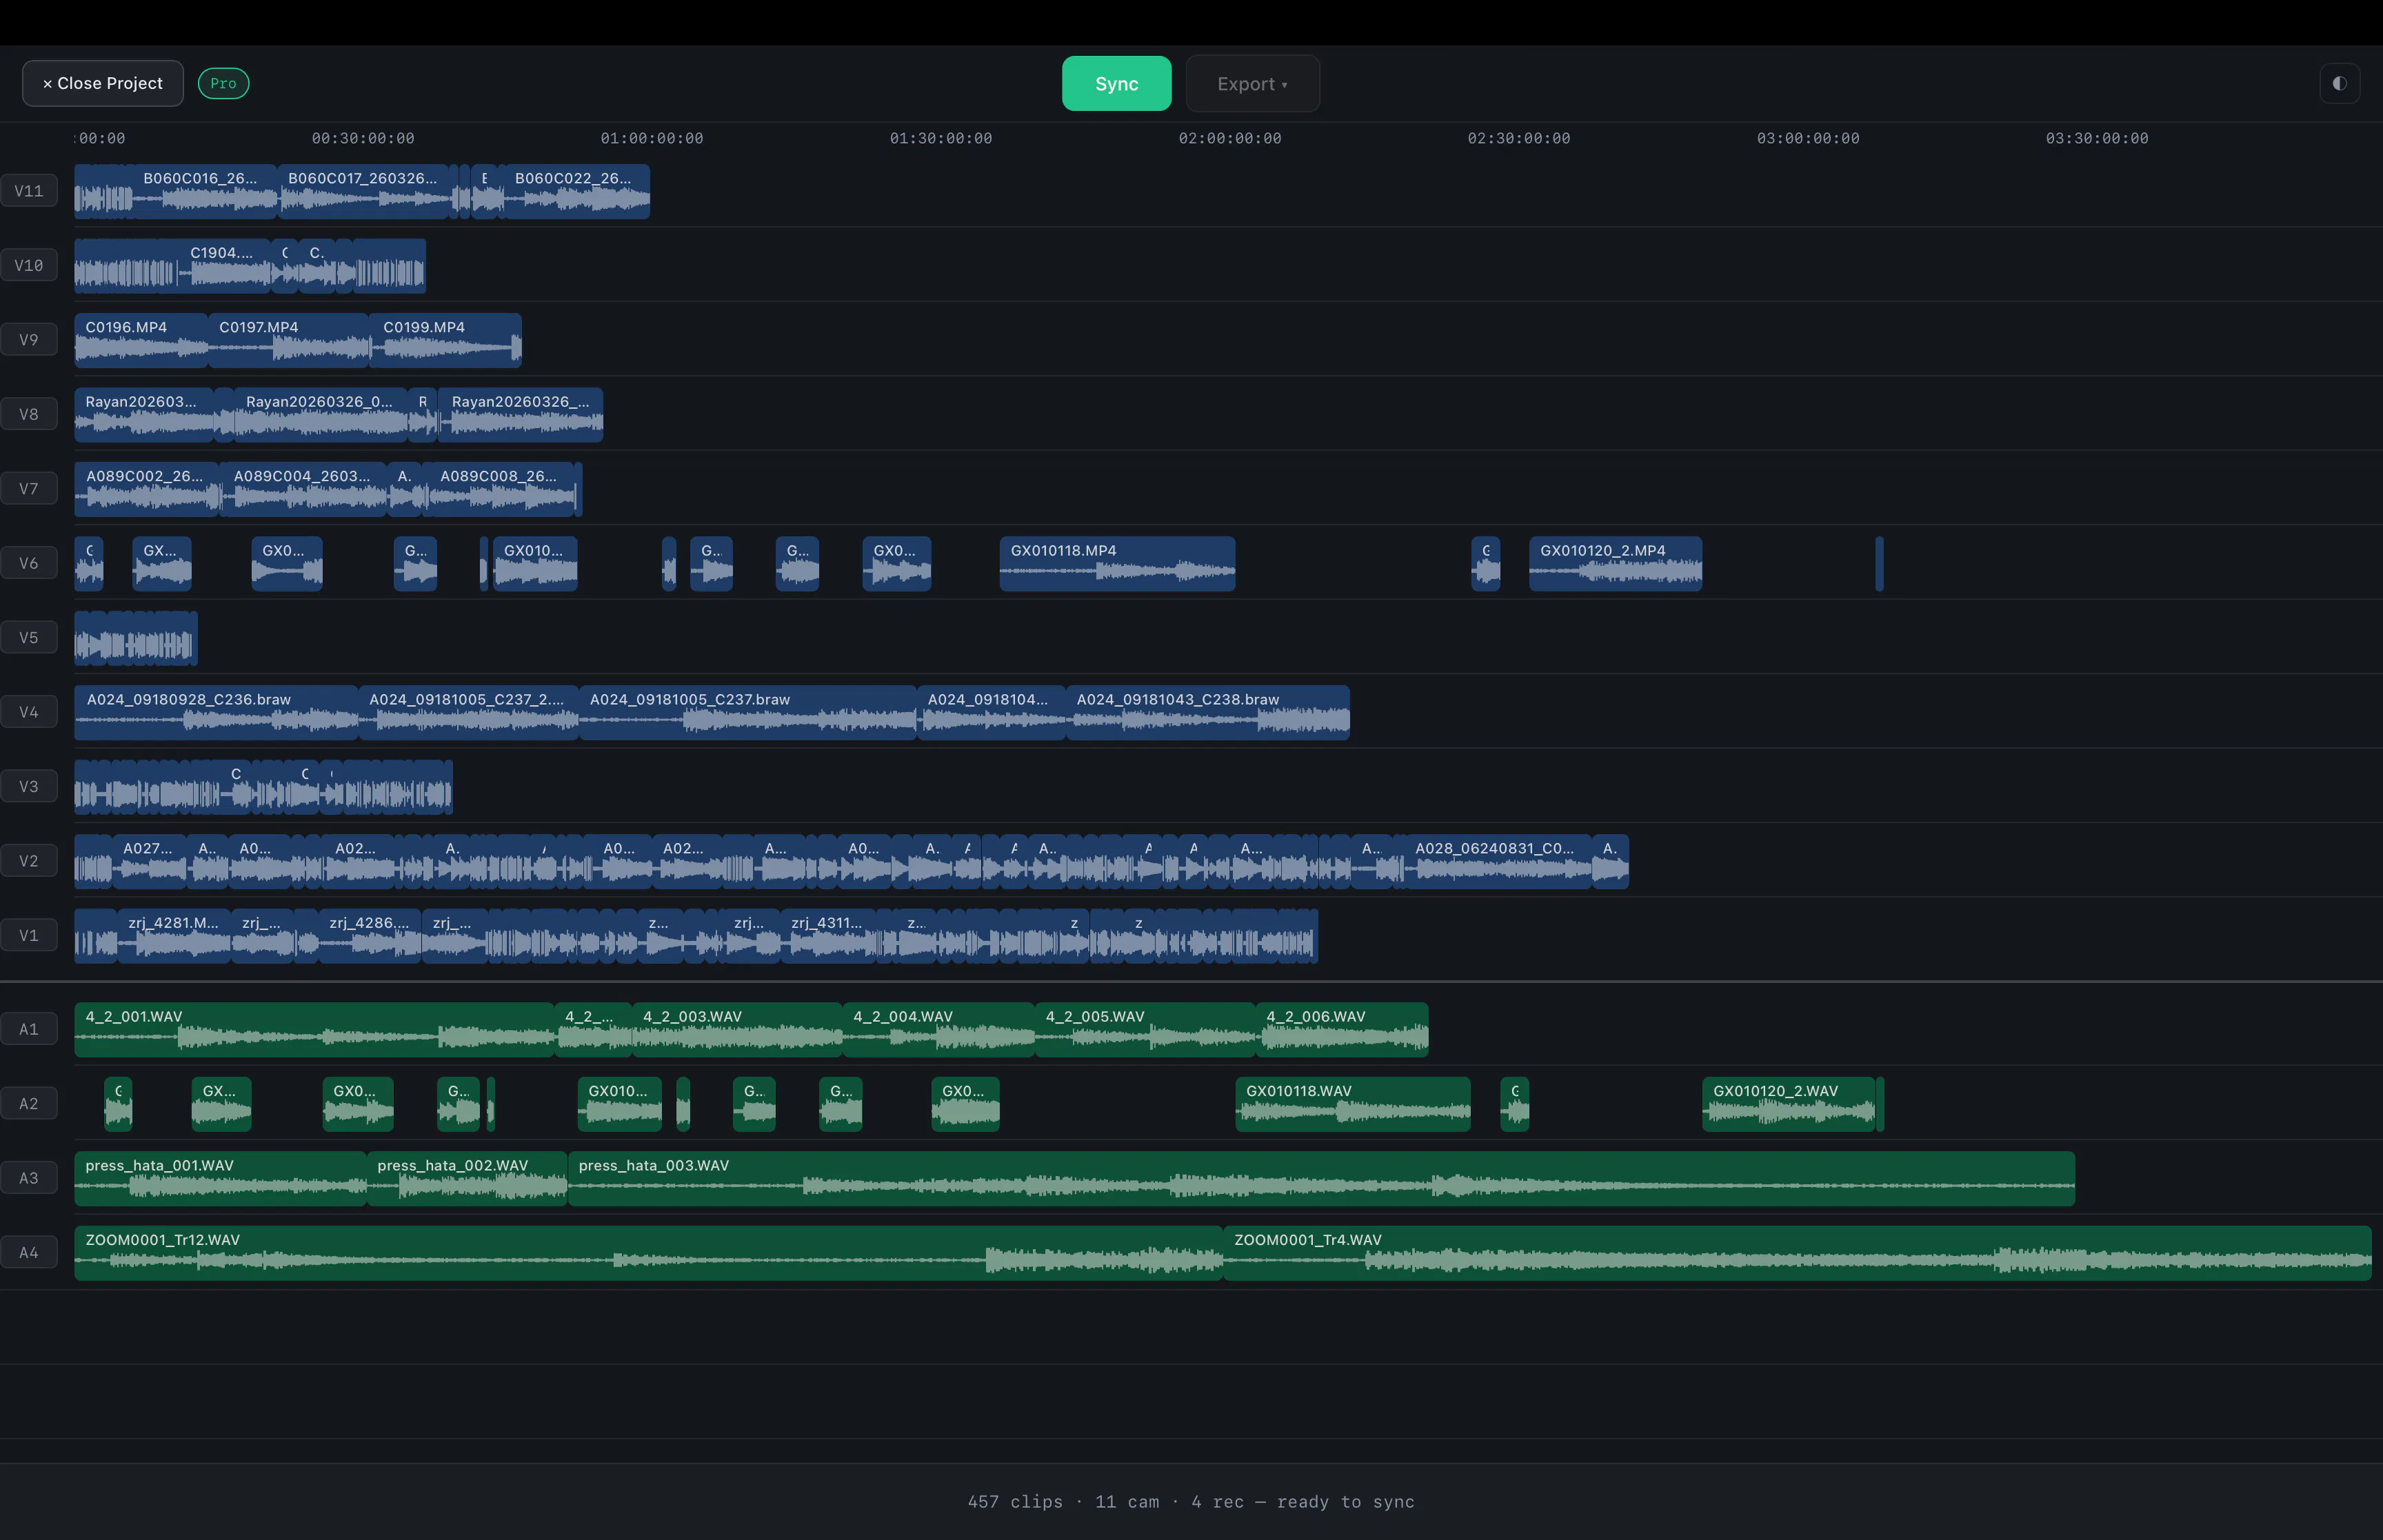Select clip B060C022_26 on V11
The width and height of the screenshot is (2383, 1540).
pos(576,191)
